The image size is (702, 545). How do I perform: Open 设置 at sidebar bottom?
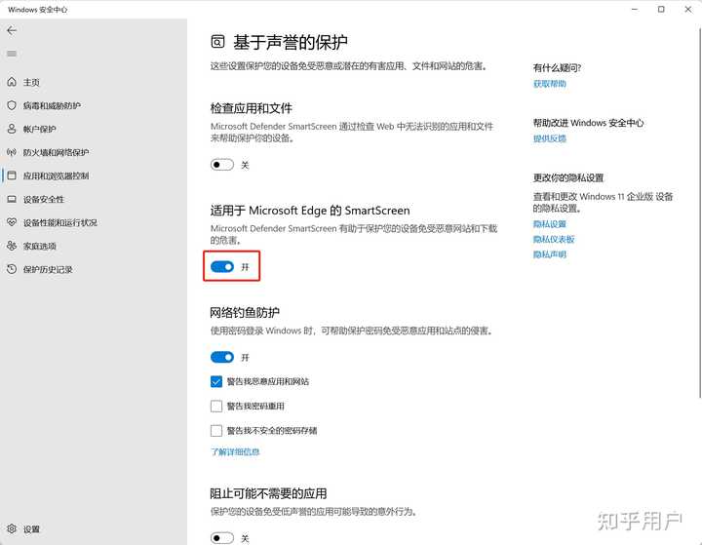(x=31, y=529)
